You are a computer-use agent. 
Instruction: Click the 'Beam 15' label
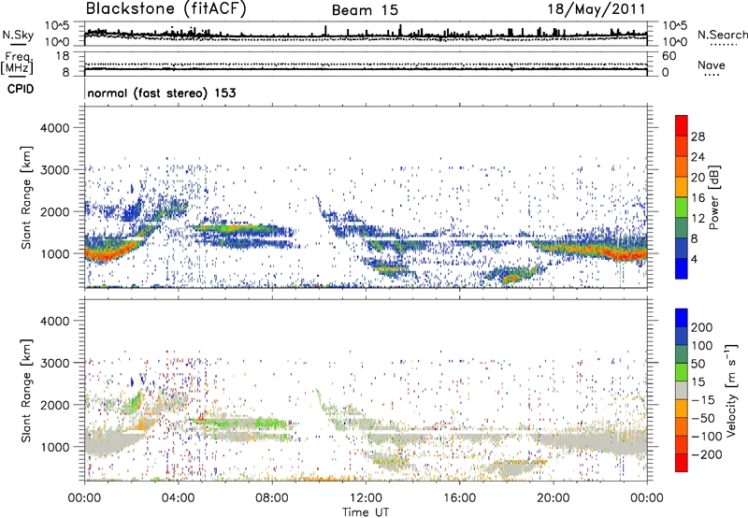[x=365, y=10]
